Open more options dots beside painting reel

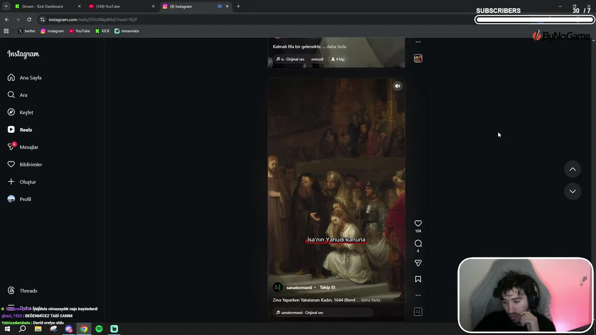point(418,295)
